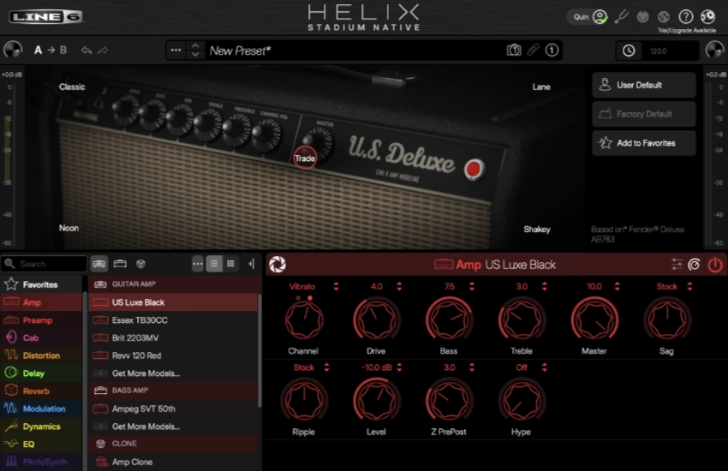
Task: Click the aperture icon left of Amp header
Action: (x=277, y=265)
